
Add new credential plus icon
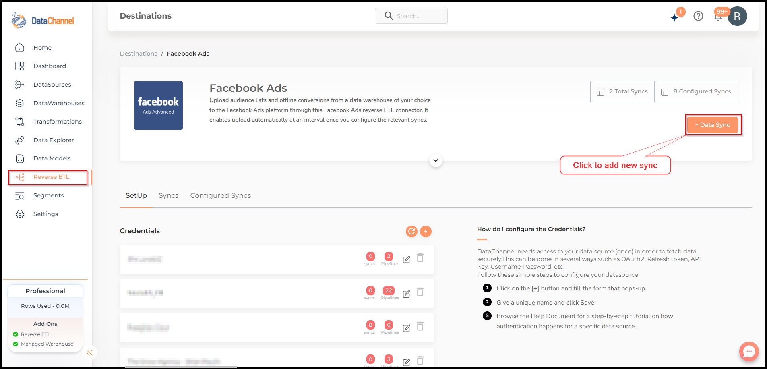426,231
